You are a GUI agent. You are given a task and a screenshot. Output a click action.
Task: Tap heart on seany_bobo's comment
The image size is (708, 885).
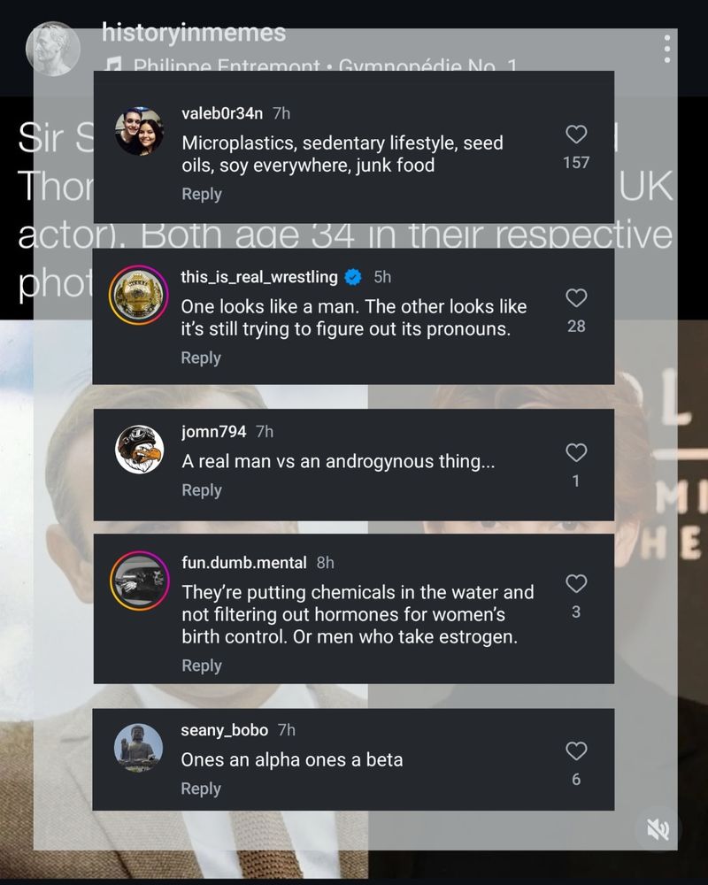click(x=576, y=751)
